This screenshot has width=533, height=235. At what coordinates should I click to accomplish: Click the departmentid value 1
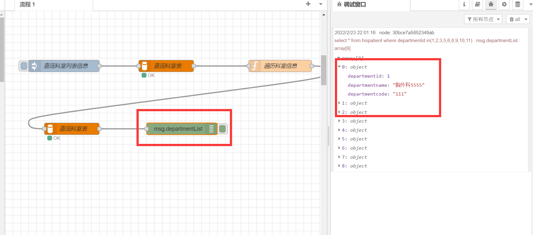[388, 76]
